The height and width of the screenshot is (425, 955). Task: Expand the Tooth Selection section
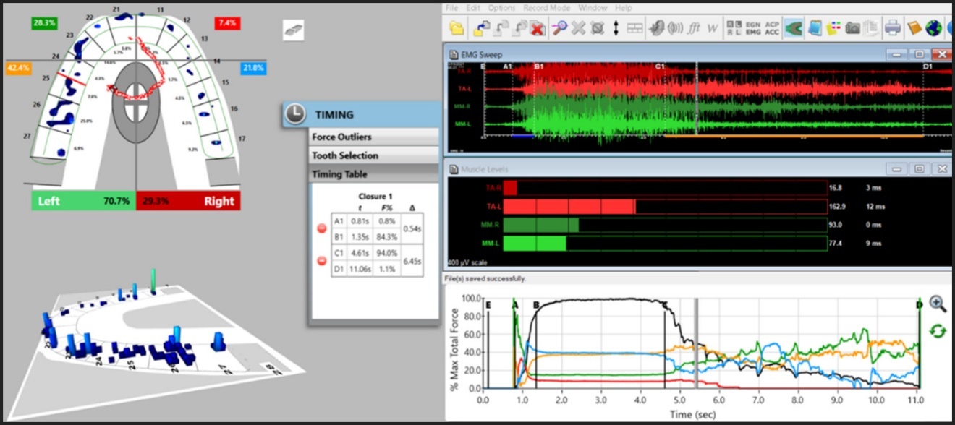(373, 155)
